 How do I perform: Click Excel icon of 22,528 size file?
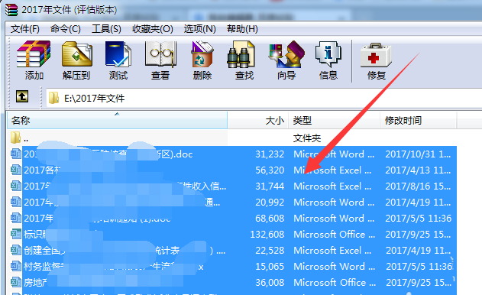click(16, 250)
